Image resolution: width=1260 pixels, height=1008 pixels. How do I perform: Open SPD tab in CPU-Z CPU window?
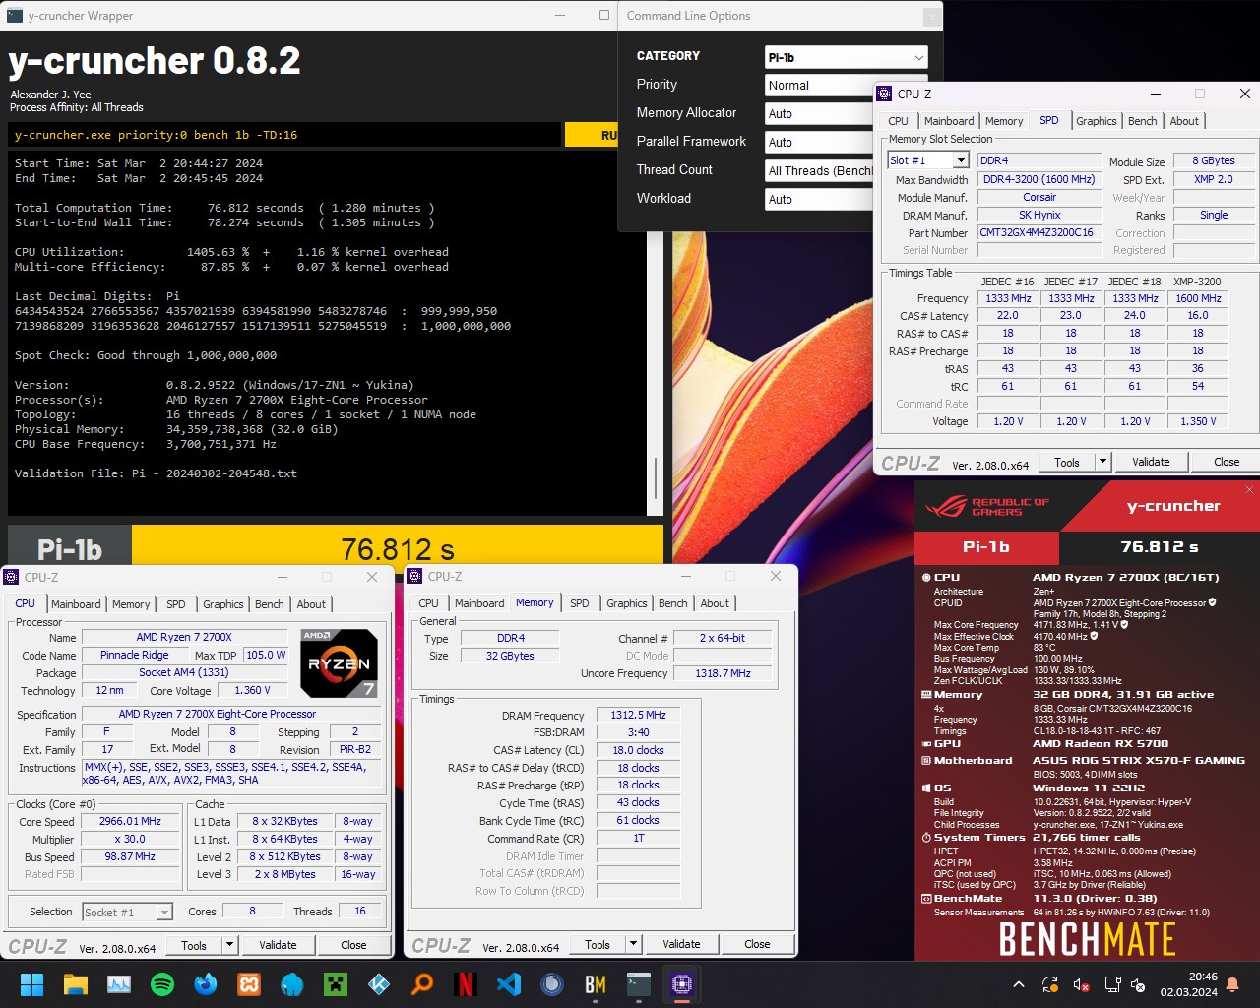click(x=175, y=604)
